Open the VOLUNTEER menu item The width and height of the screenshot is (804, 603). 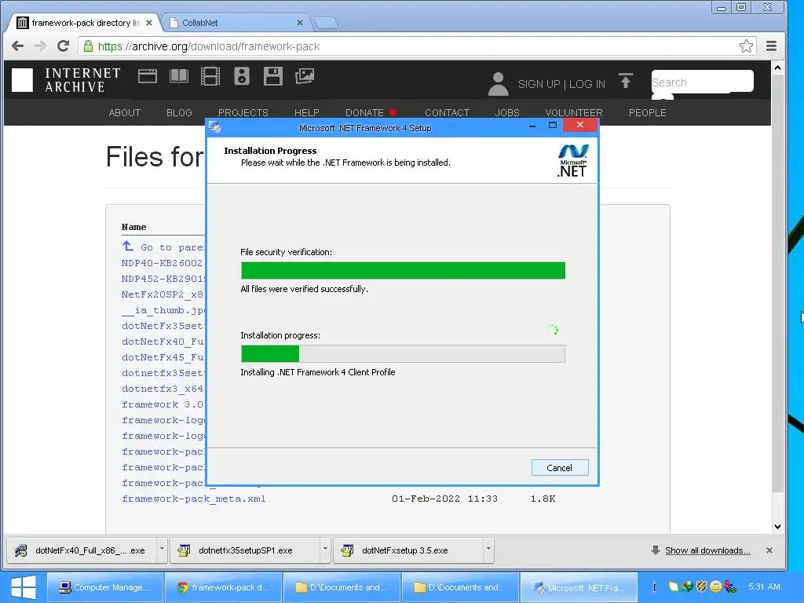pos(574,113)
